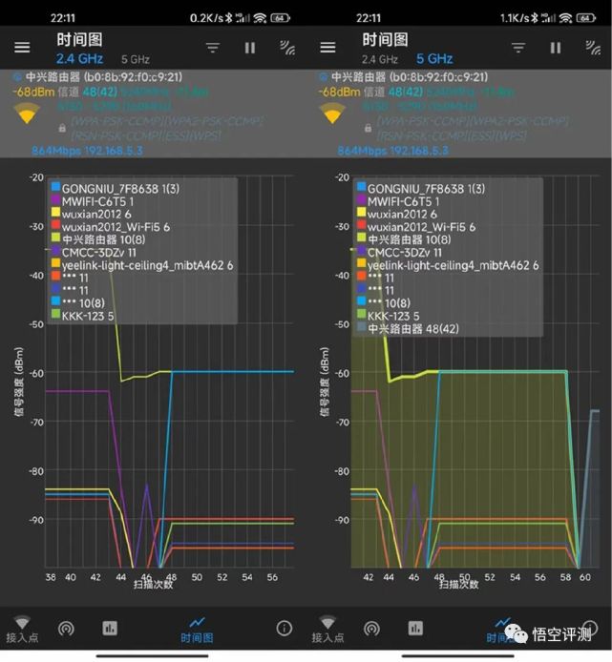Tap 864Mbps 192.168.5.3 in the right screen

393,151
